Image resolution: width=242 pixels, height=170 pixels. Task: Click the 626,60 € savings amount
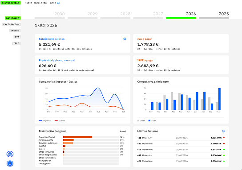pyautogui.click(x=48, y=66)
